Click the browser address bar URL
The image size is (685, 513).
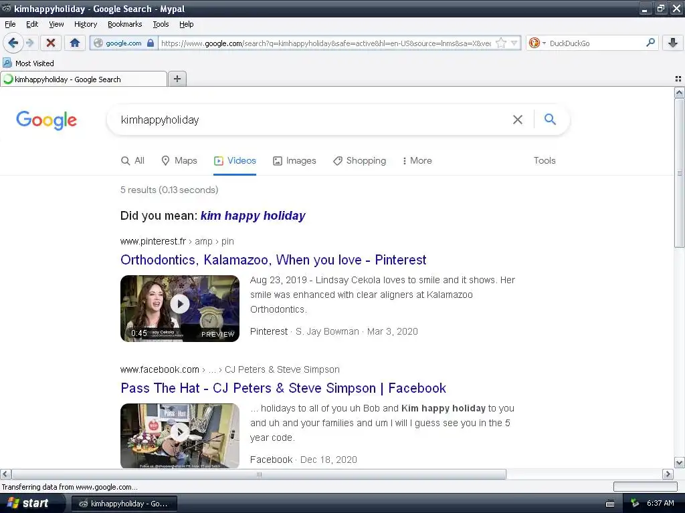326,43
